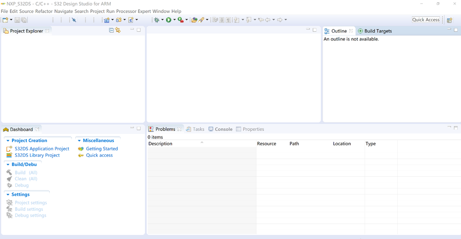Toggle Show Whitespace Characters toolbar icon
Image resolution: width=461 pixels, height=239 pixels.
[x=228, y=20]
